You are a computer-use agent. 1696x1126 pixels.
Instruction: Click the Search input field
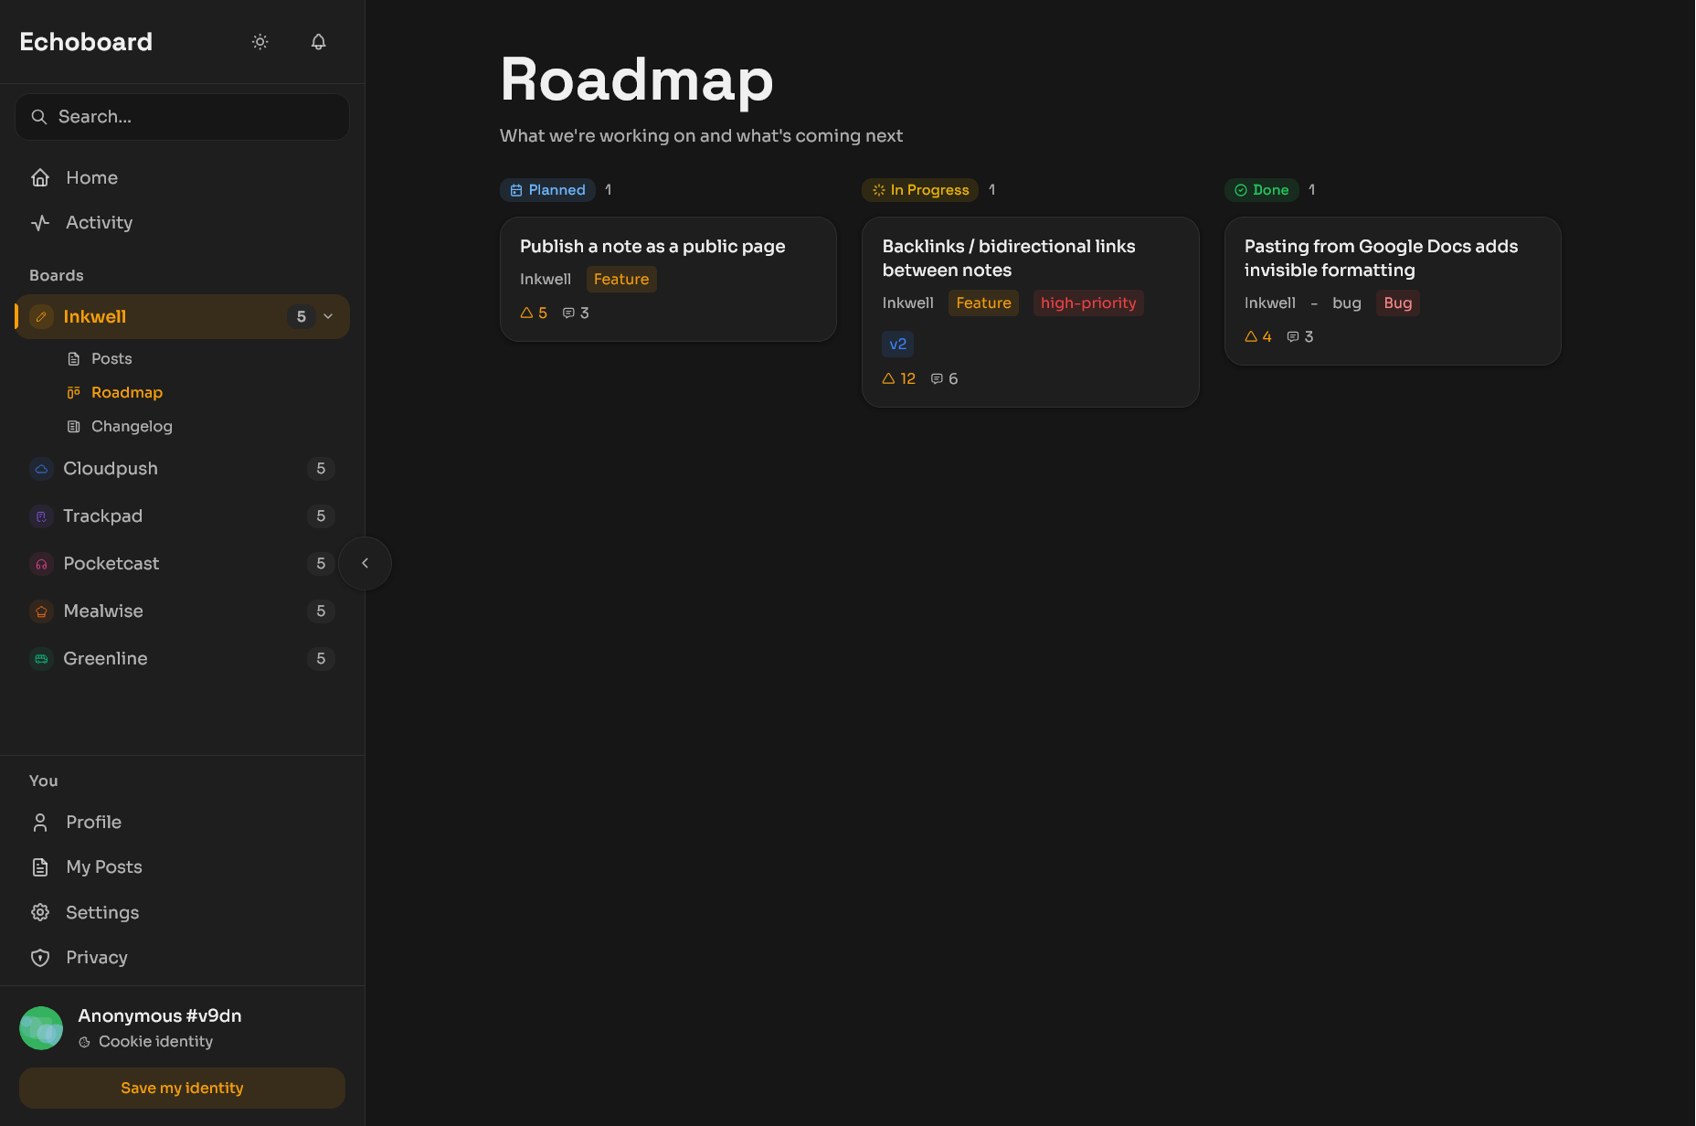(x=183, y=117)
